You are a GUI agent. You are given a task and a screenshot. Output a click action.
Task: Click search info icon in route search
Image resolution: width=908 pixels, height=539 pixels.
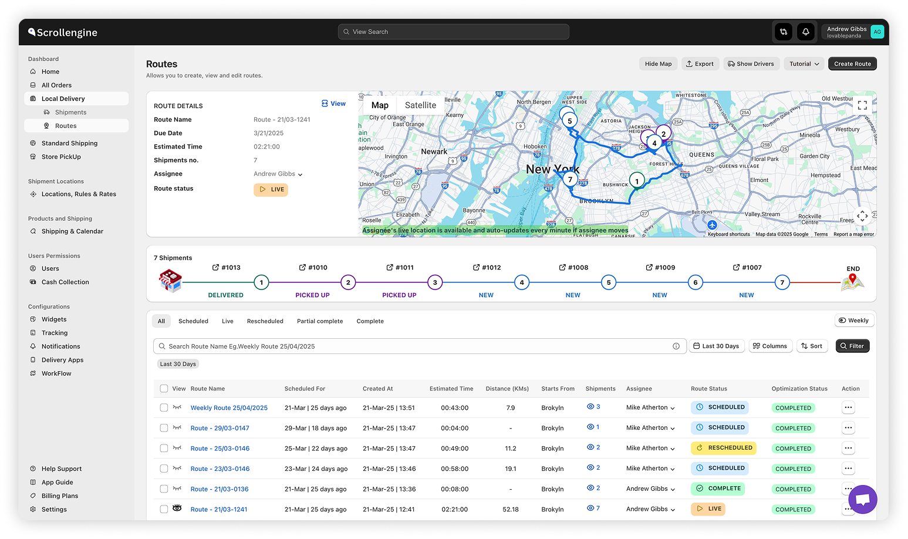pyautogui.click(x=676, y=346)
